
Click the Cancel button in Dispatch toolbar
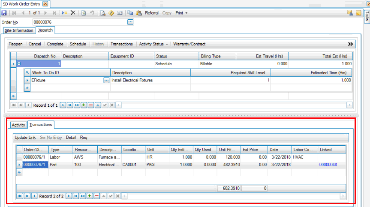[35, 44]
